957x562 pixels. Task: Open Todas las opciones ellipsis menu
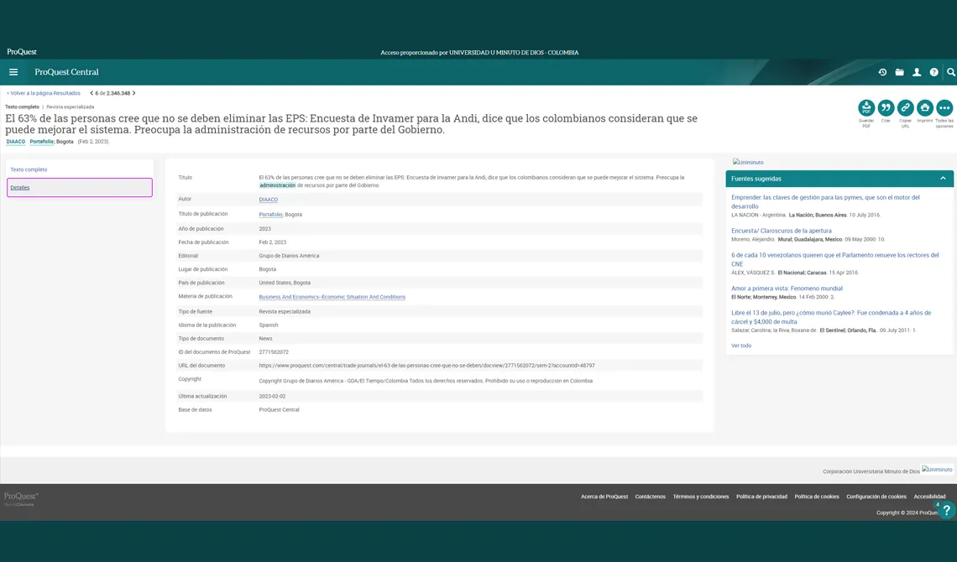click(944, 108)
